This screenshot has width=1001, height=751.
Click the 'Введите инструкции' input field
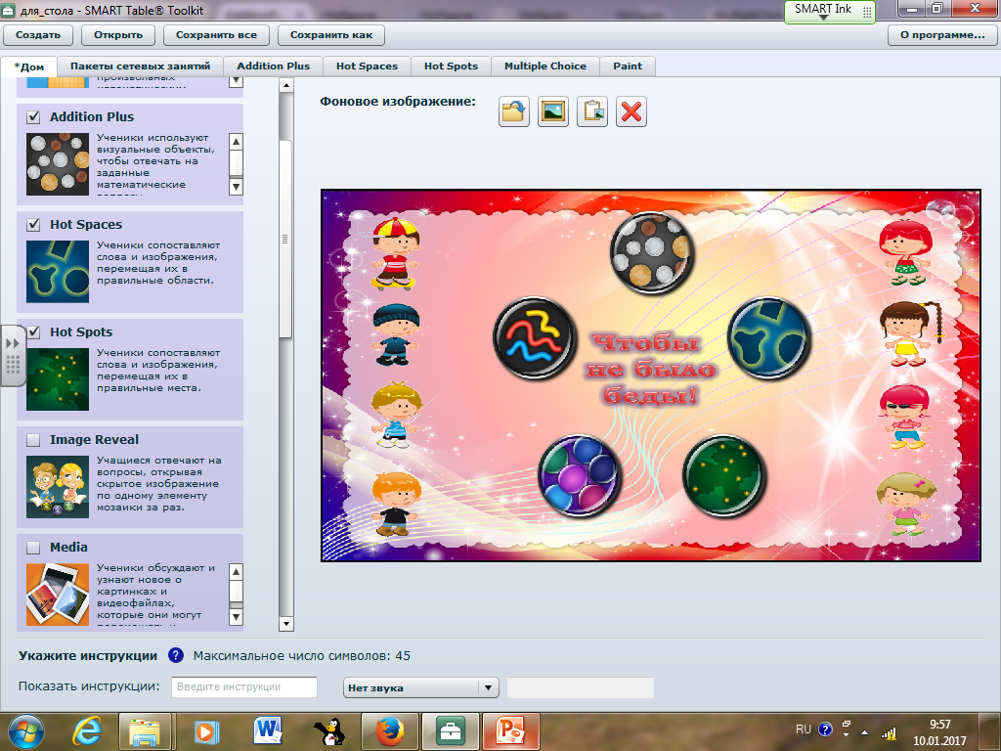pyautogui.click(x=244, y=687)
